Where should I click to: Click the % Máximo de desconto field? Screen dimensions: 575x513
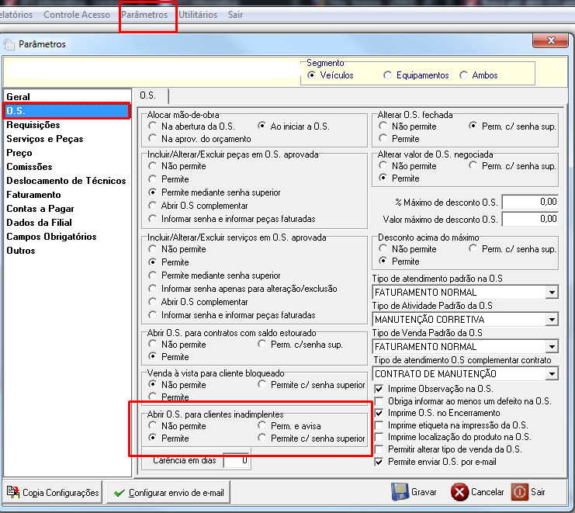tap(530, 202)
